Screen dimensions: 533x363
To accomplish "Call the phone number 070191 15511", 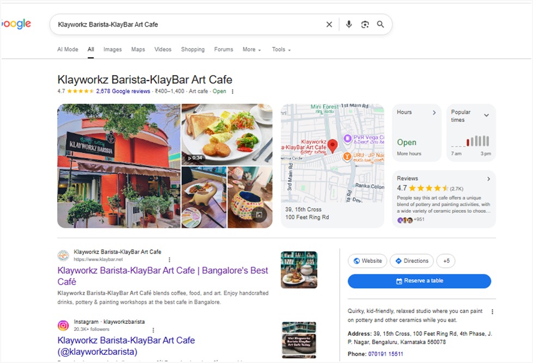I will [385, 354].
